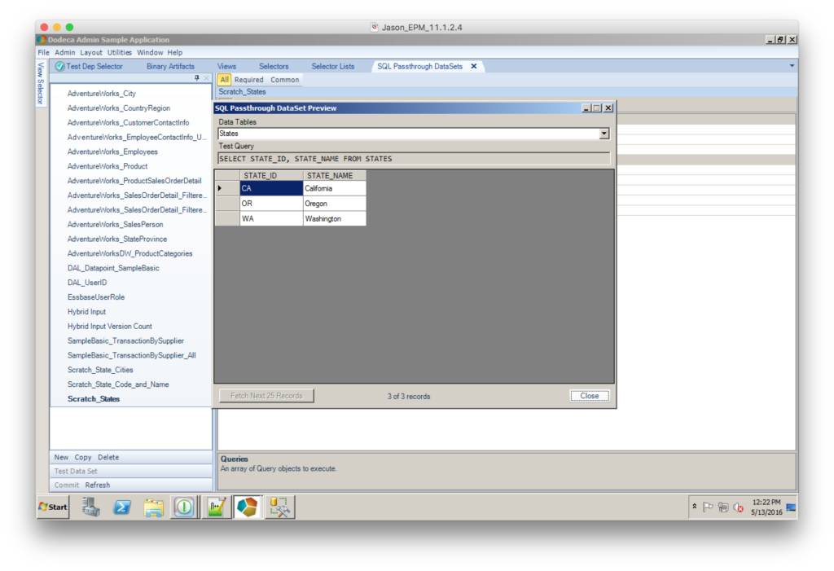The image size is (834, 571).
Task: Click the server administration taskbar icon
Action: click(90, 507)
